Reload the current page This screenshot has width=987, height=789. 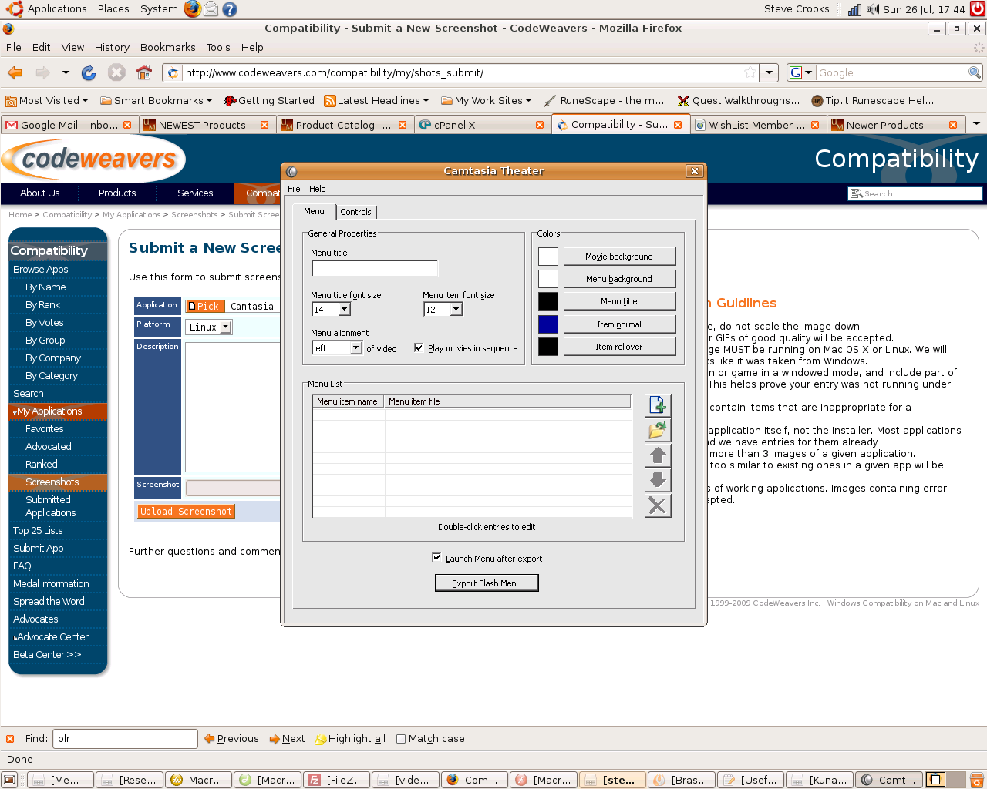(x=89, y=72)
